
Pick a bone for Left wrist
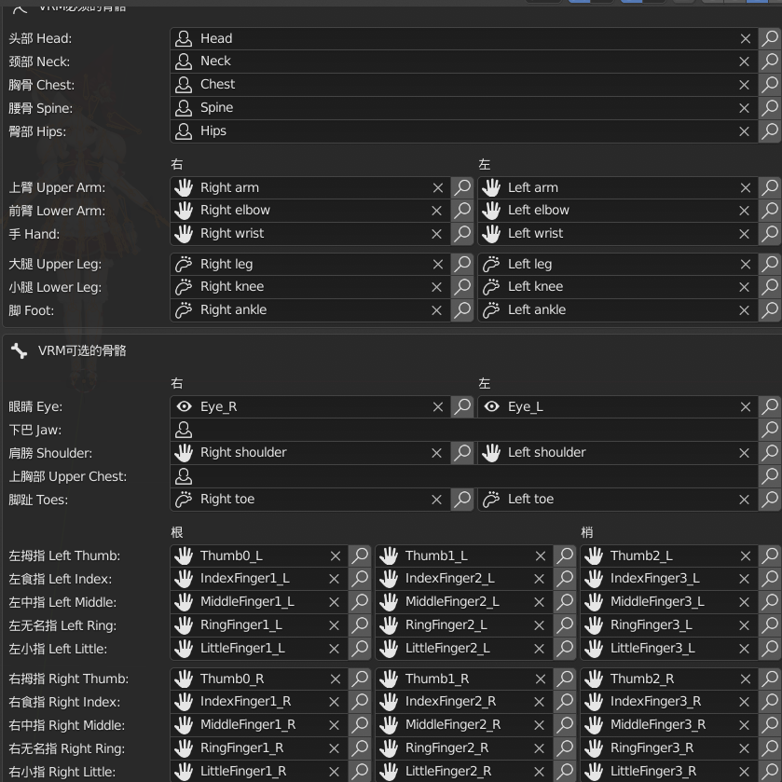pos(770,233)
